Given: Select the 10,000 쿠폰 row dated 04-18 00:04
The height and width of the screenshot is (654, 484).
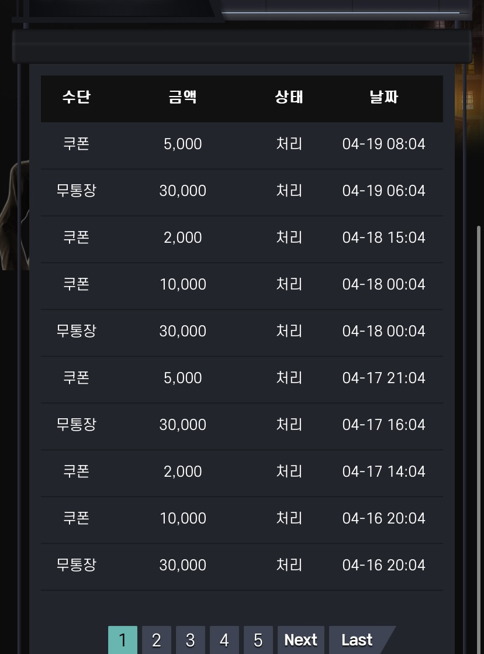Looking at the screenshot, I should click(242, 285).
